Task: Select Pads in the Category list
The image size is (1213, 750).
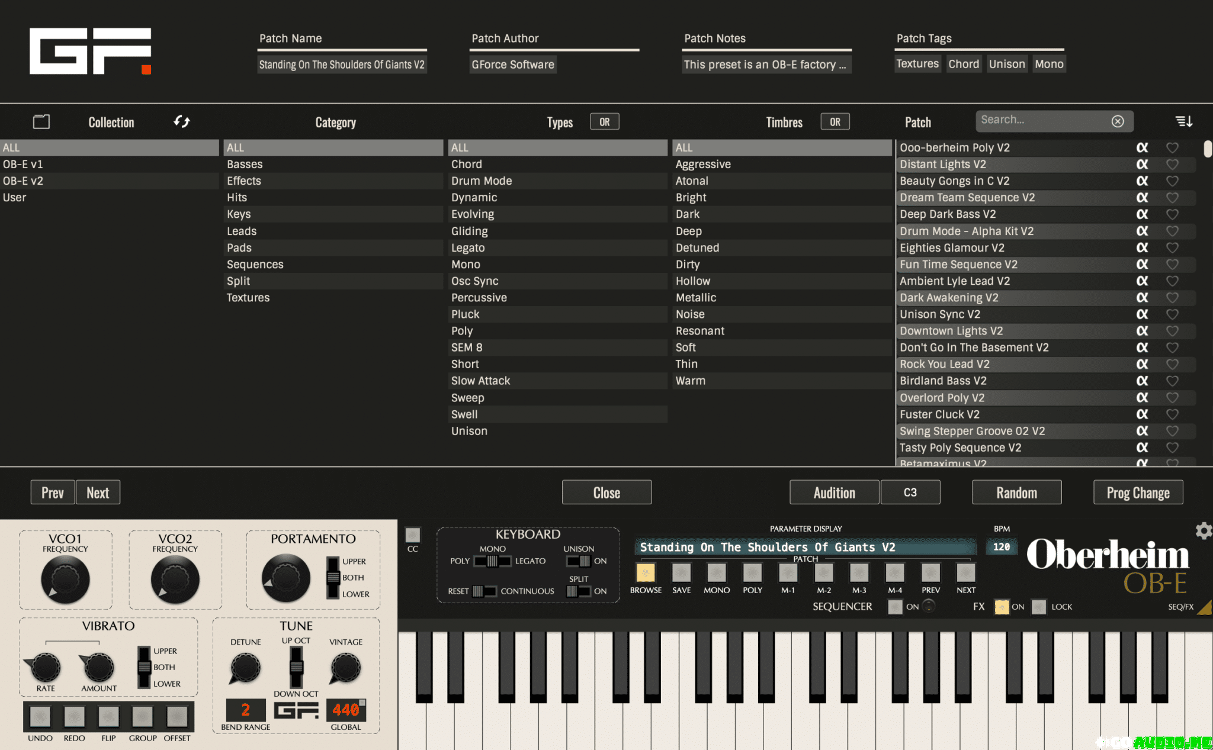Action: (x=239, y=247)
